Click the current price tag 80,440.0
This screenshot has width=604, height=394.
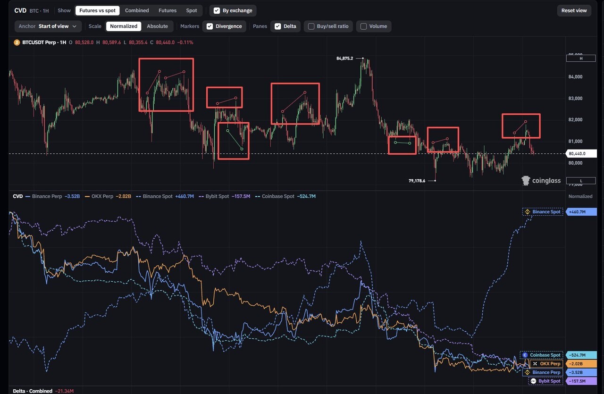click(x=581, y=153)
